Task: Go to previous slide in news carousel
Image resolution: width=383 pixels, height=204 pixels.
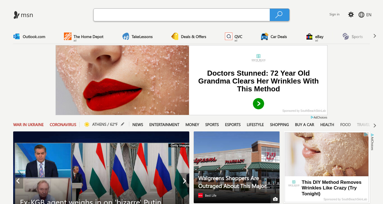Action: click(18, 181)
